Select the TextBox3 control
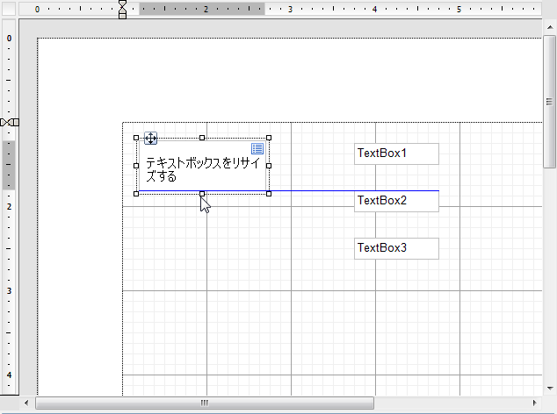The width and height of the screenshot is (557, 414). [395, 248]
